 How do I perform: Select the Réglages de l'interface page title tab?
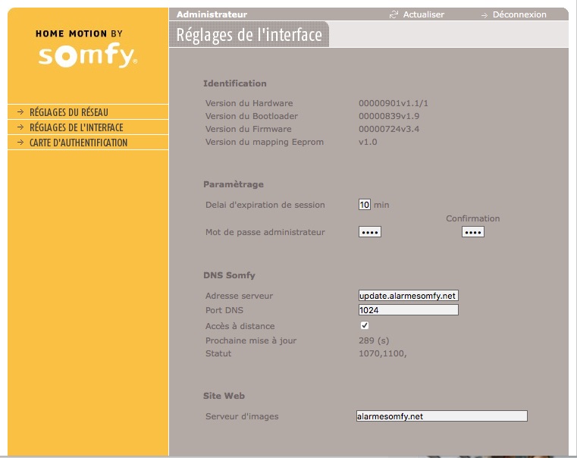[x=249, y=35]
